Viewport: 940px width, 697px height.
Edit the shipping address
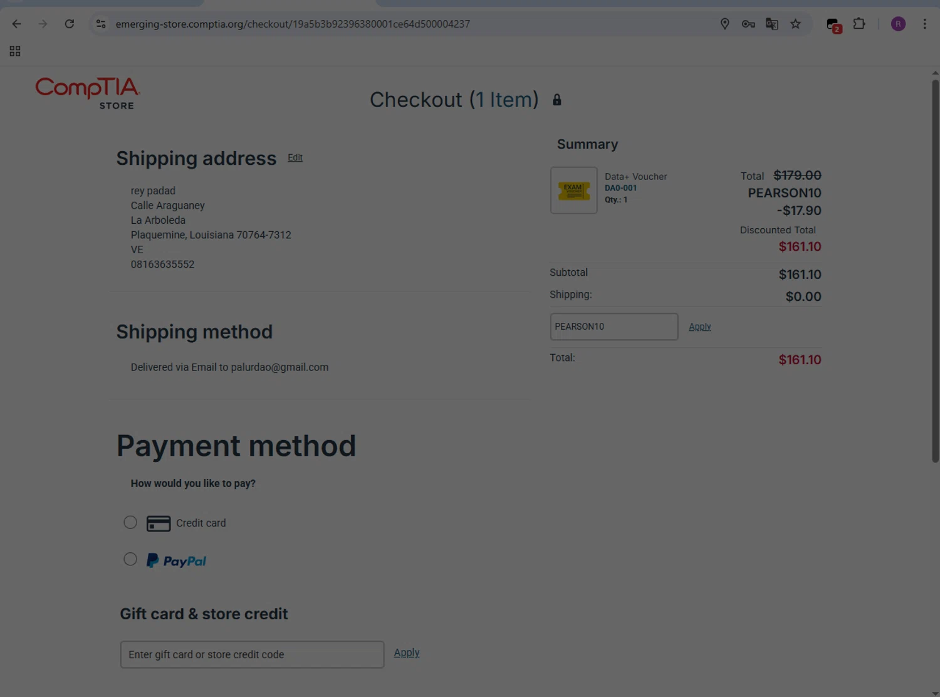click(x=295, y=157)
